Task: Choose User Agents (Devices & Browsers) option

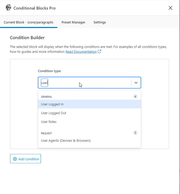Action: click(89, 141)
